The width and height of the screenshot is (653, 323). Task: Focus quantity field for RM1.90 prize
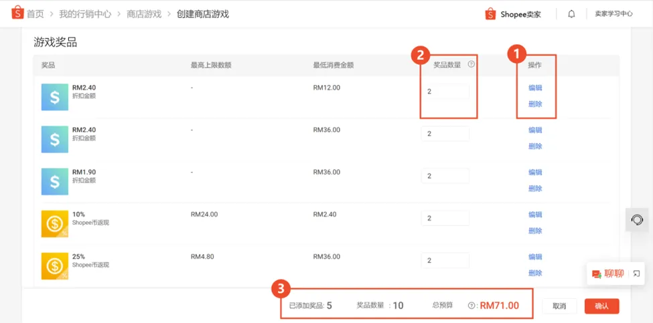tap(445, 176)
